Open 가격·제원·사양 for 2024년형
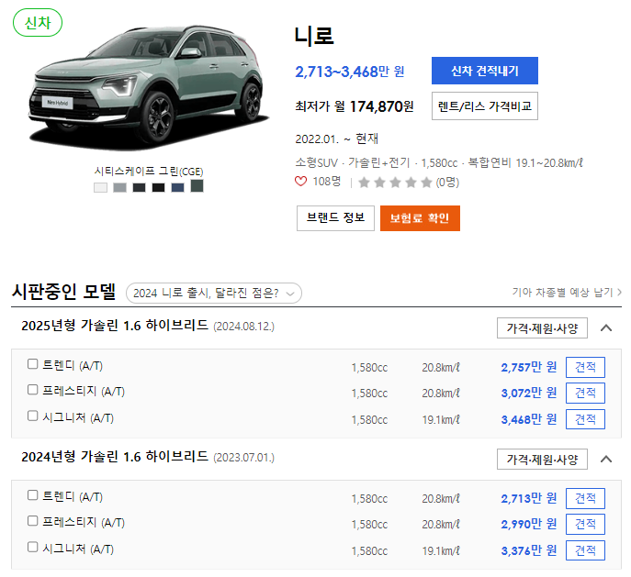This screenshot has height=577, width=631. (x=542, y=459)
